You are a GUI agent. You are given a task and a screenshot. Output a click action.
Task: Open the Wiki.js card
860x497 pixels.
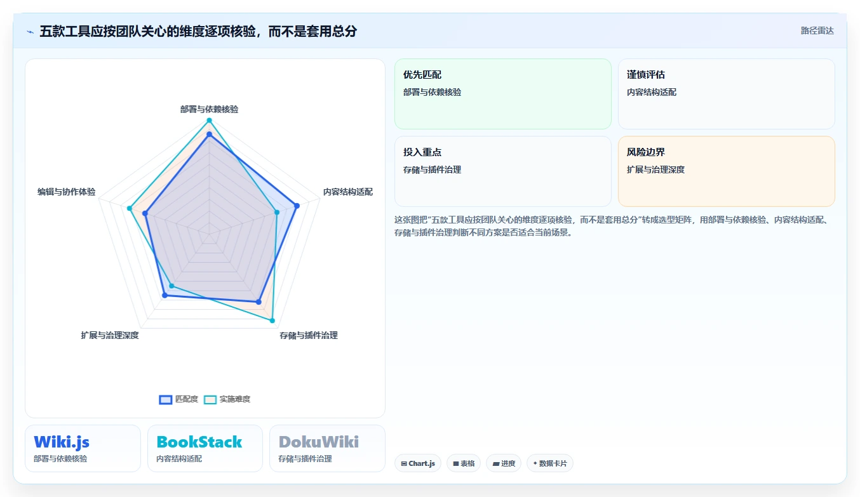click(x=83, y=448)
